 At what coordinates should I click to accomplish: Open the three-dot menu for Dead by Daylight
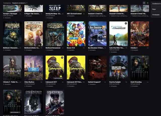point(126,82)
